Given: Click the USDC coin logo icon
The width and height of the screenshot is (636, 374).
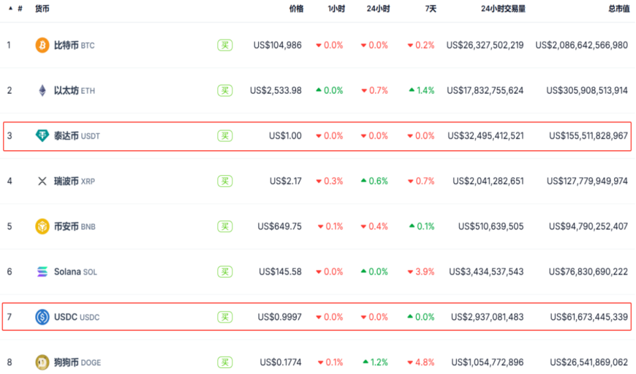Looking at the screenshot, I should [42, 317].
